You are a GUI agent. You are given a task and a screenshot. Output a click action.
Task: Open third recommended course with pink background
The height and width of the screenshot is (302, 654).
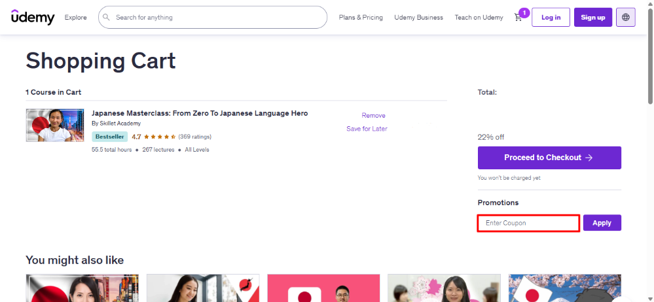pos(323,288)
